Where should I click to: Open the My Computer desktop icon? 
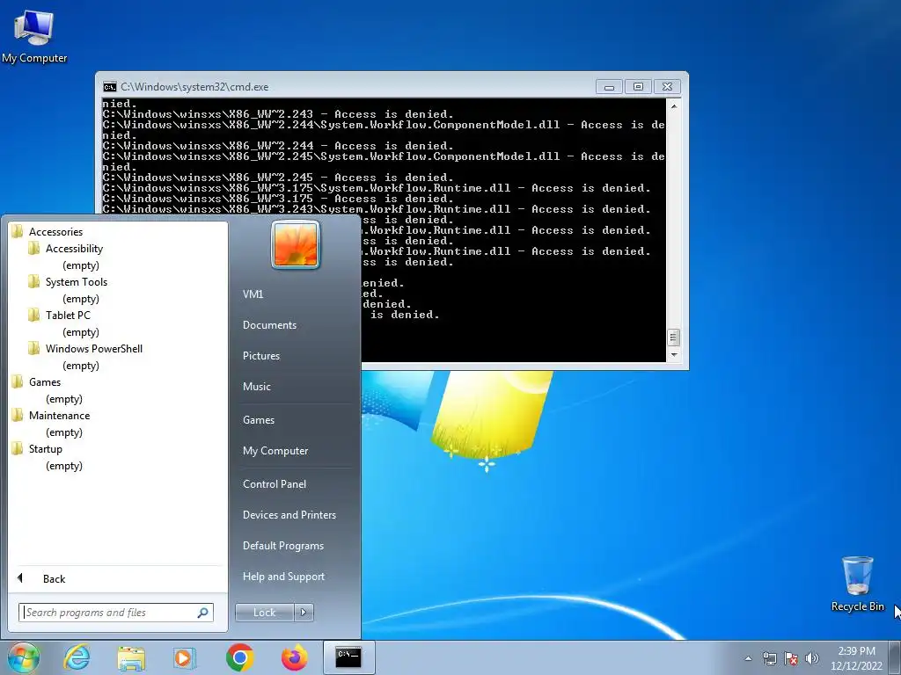point(34,35)
